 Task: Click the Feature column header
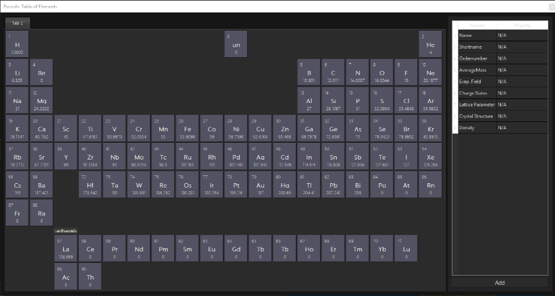point(477,25)
